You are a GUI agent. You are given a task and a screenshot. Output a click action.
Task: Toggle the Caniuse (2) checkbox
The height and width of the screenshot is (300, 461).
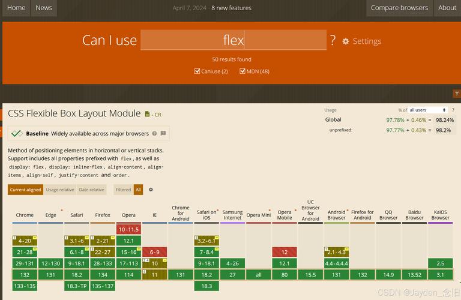point(197,71)
